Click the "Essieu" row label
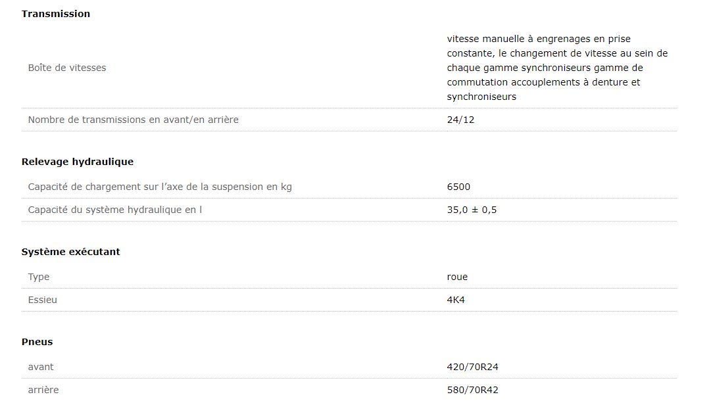Image resolution: width=711 pixels, height=401 pixels. point(43,300)
